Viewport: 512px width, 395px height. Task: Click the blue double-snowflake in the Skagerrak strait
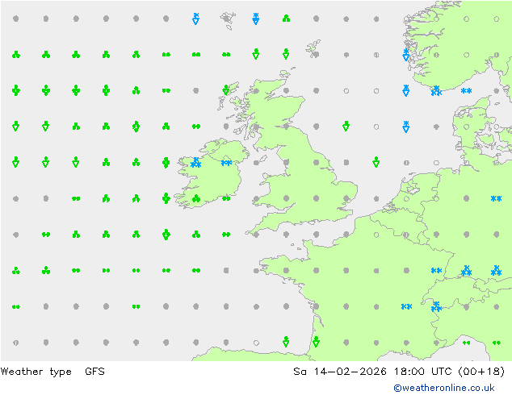pos(466,90)
